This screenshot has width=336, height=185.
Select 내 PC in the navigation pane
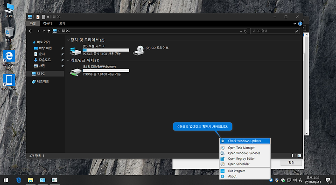pyautogui.click(x=45, y=74)
